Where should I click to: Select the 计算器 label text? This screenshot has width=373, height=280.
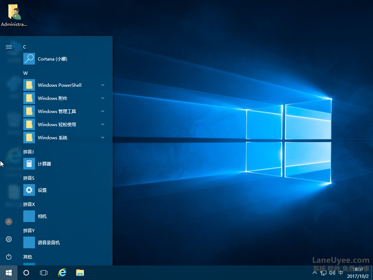44,164
